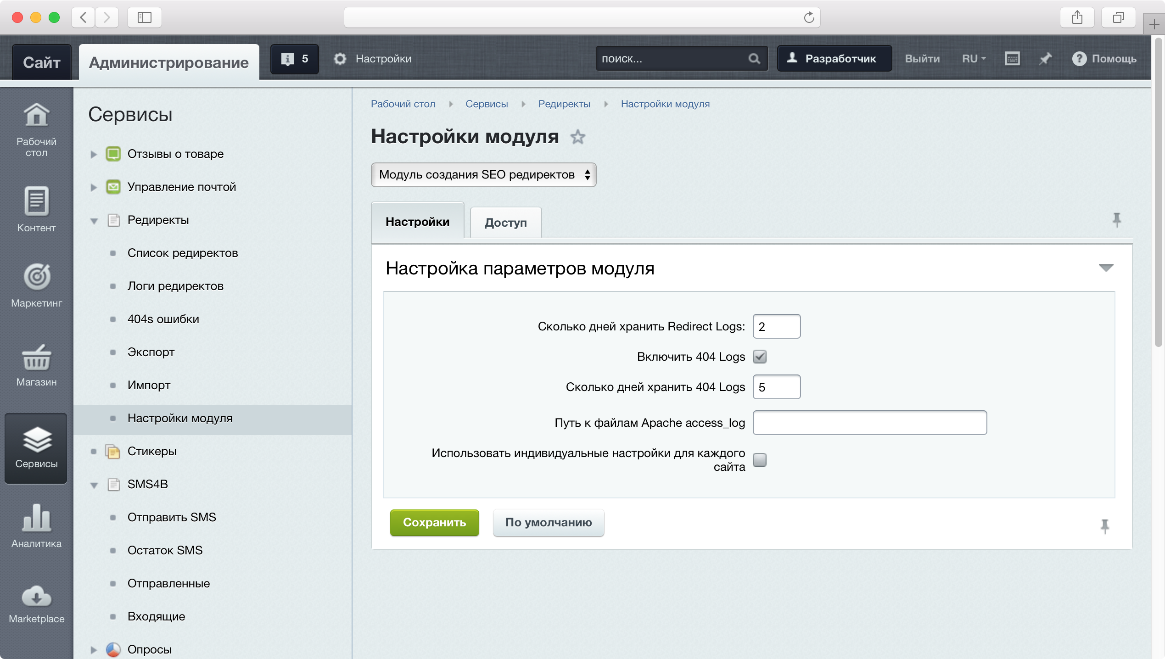This screenshot has height=659, width=1165.
Task: Click the Apache access_log path field
Action: pos(869,423)
